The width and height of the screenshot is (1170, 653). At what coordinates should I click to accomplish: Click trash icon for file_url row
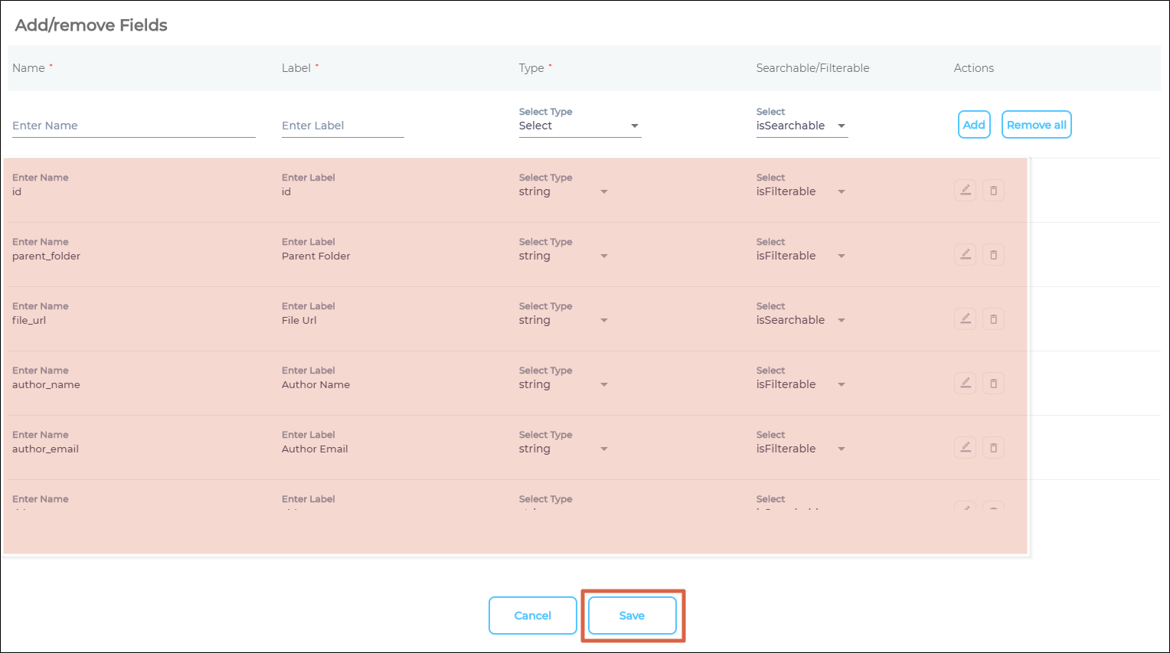993,319
